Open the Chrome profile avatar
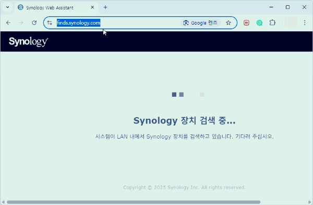Screen dimensions: 313x205 (x=291, y=22)
